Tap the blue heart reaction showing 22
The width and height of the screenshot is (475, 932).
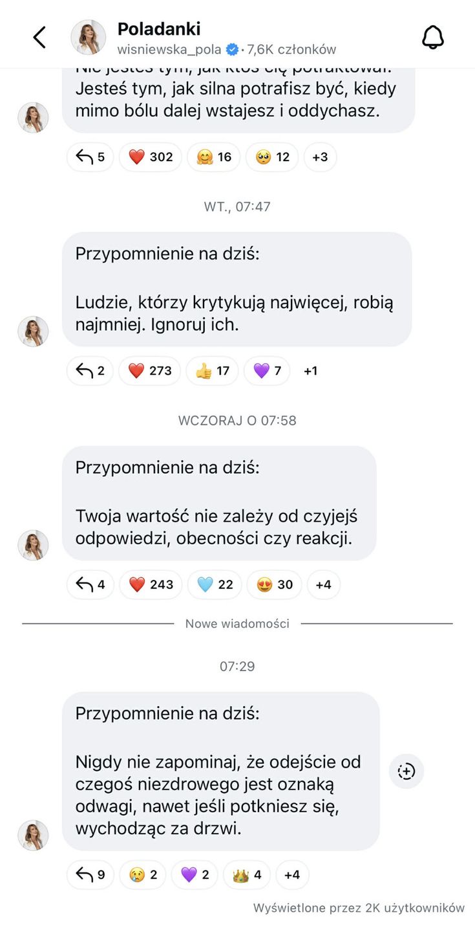pos(214,584)
